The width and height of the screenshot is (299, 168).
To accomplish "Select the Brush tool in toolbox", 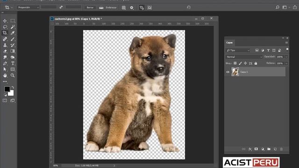I will 13,39.
